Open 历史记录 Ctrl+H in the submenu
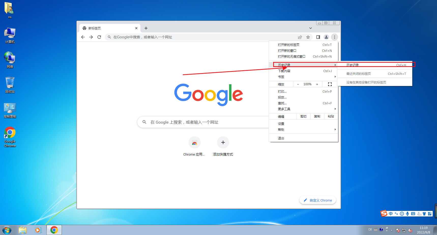The width and height of the screenshot is (437, 235). [375, 65]
